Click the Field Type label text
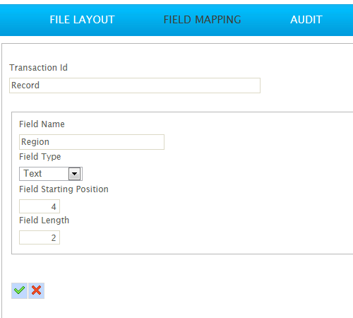 (40, 157)
